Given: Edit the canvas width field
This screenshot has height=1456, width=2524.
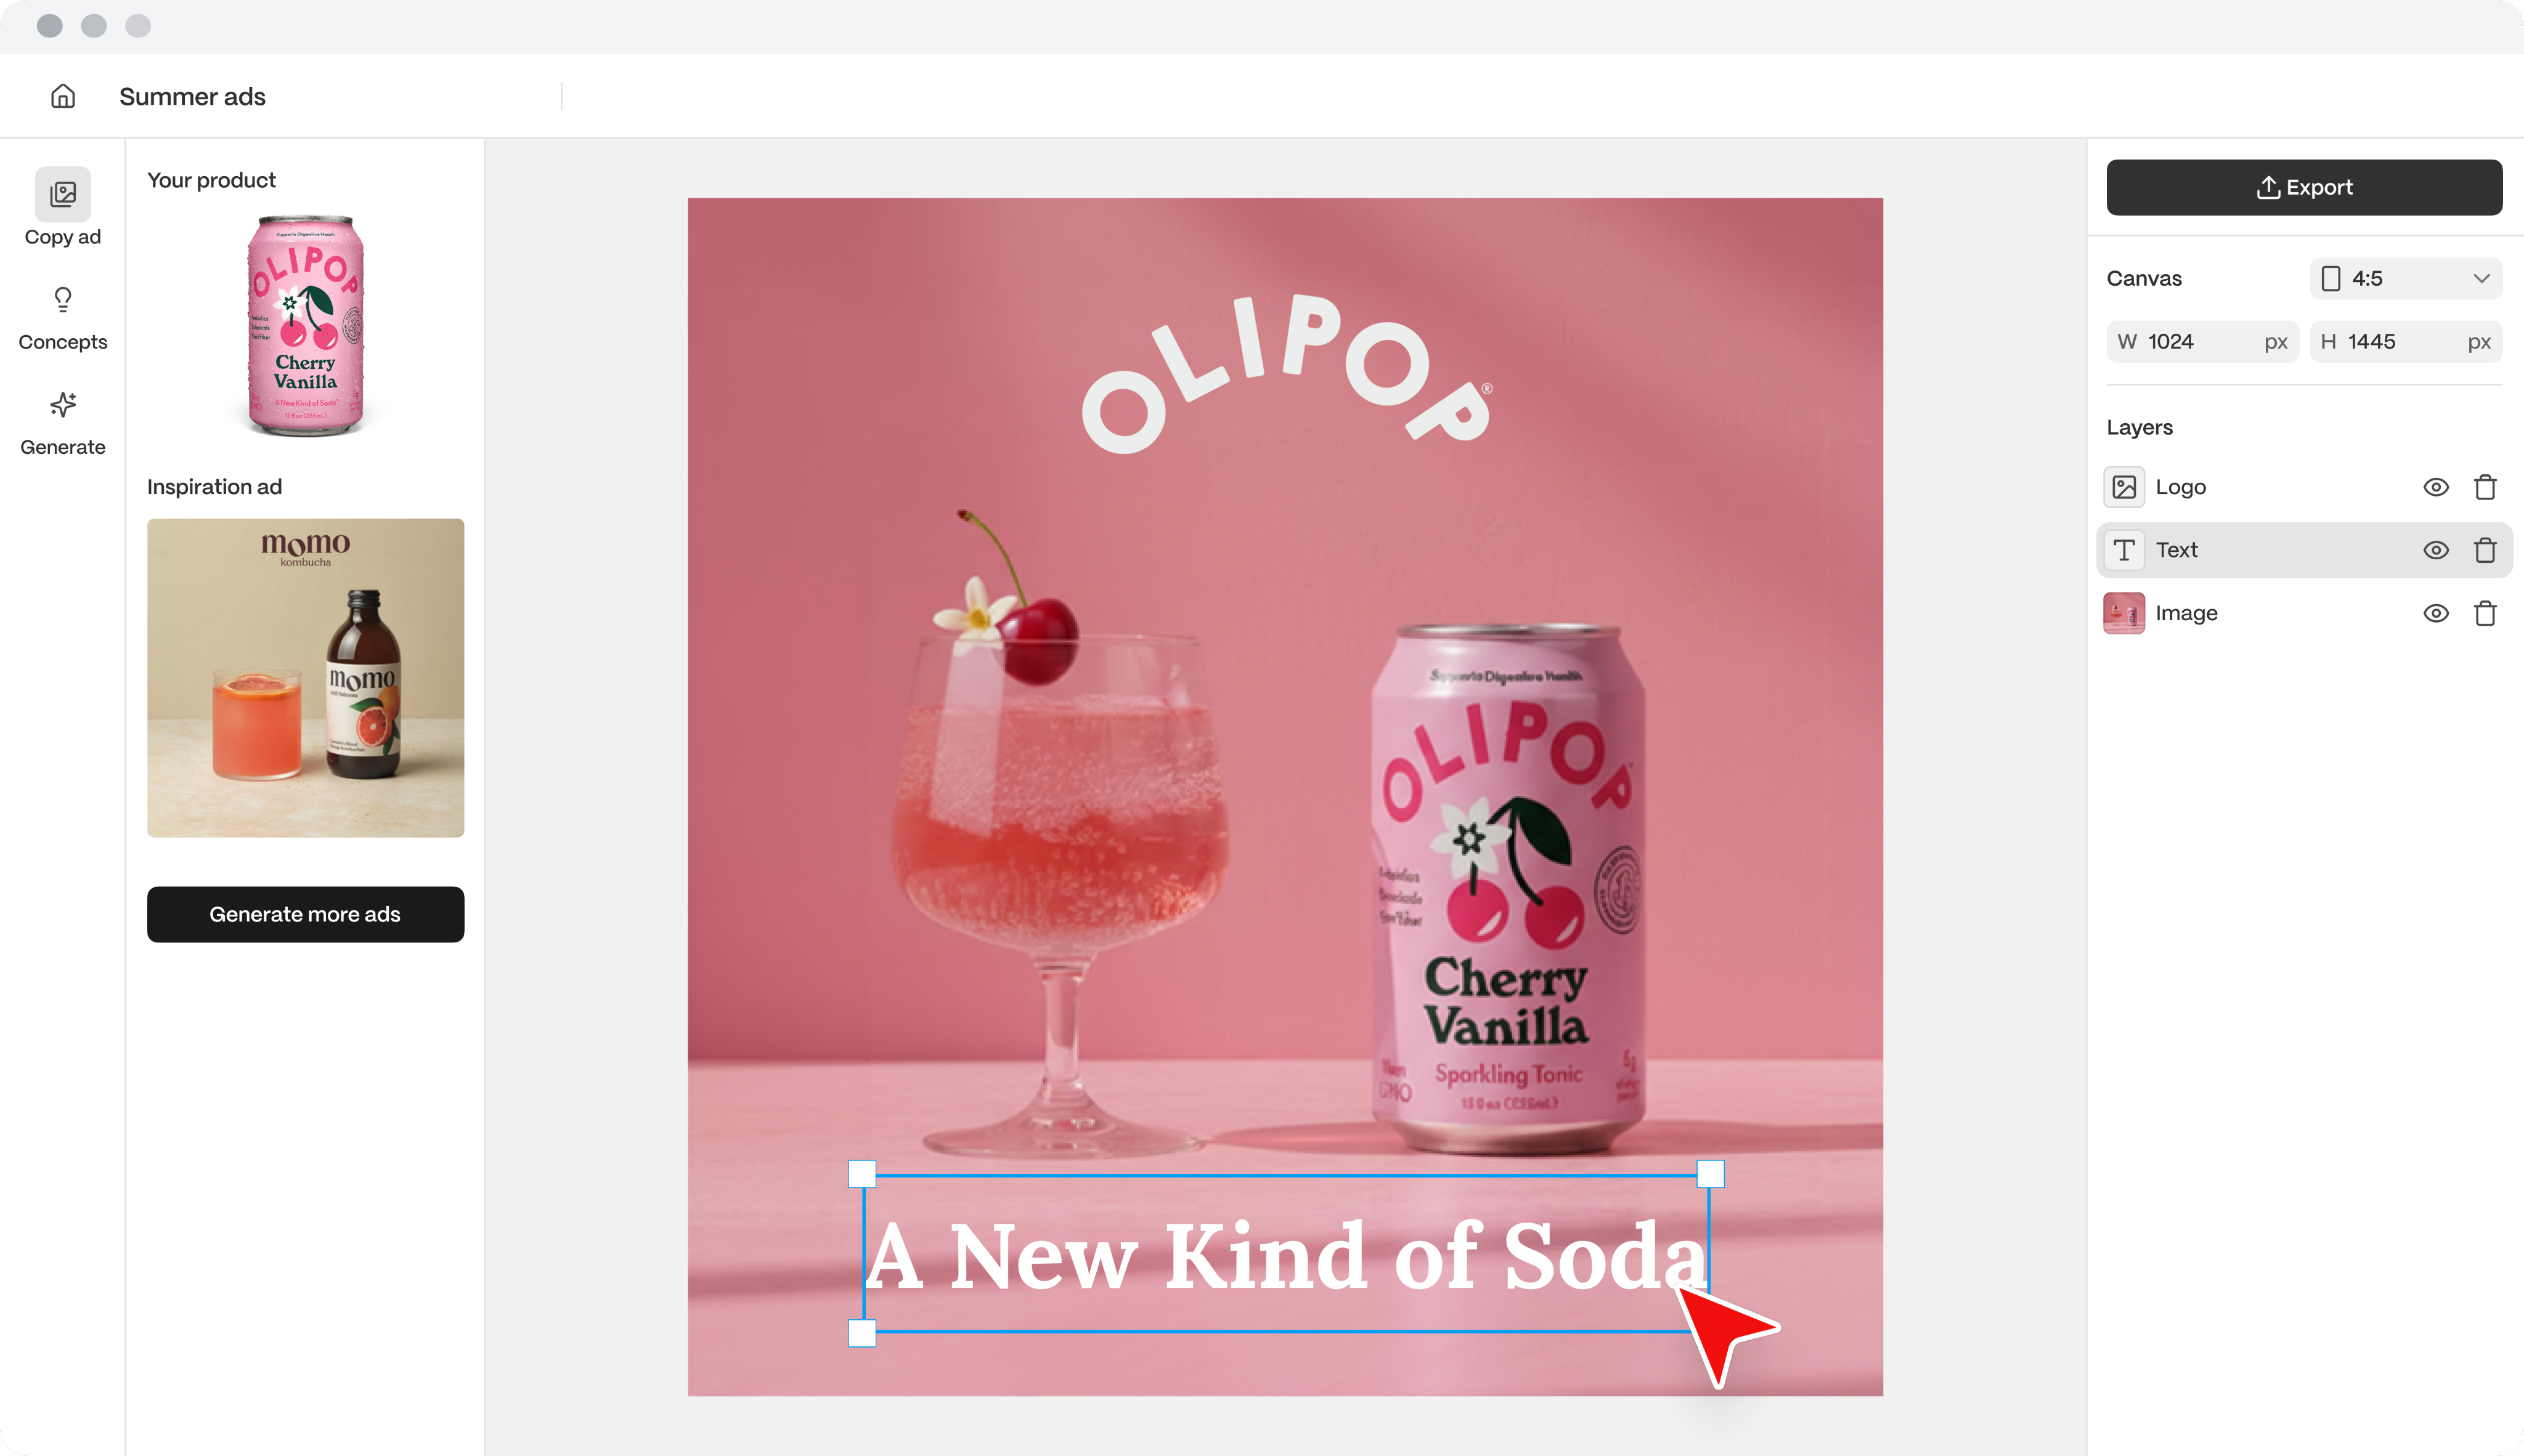Looking at the screenshot, I should pos(2202,341).
